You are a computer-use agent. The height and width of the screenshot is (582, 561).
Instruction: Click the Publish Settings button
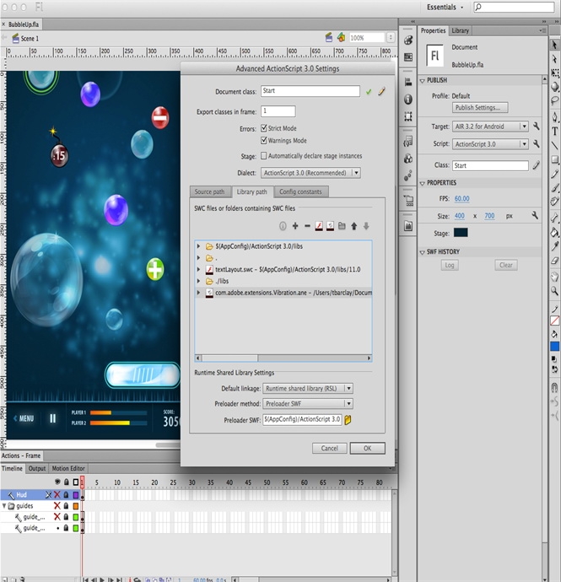point(481,108)
